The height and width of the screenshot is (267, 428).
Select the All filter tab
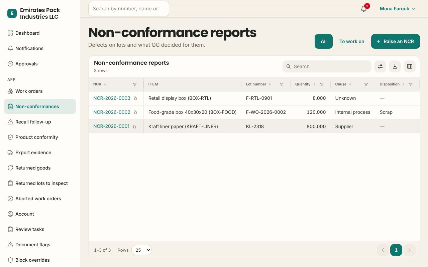pyautogui.click(x=324, y=41)
